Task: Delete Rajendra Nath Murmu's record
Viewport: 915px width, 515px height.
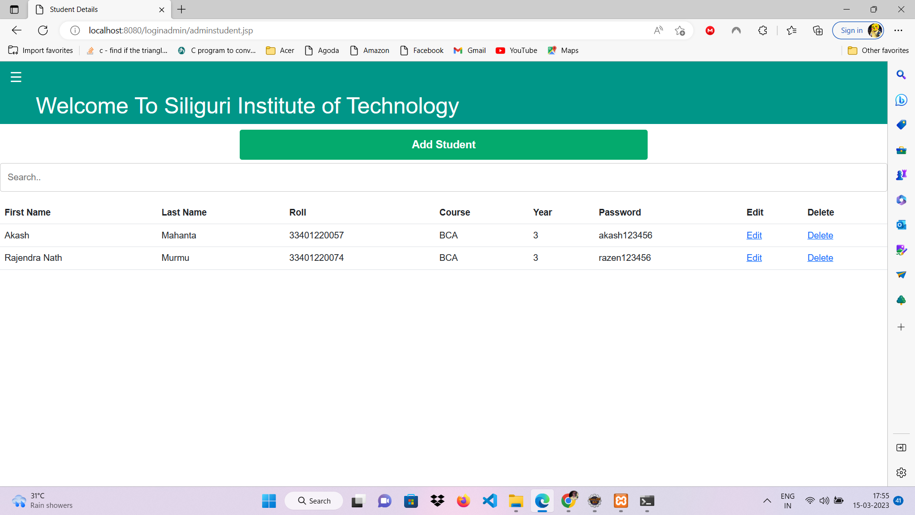Action: click(x=820, y=257)
